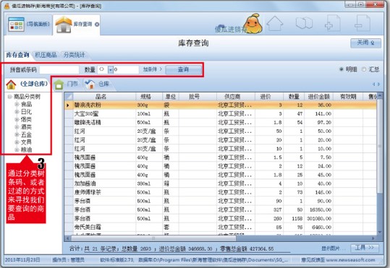The height and width of the screenshot is (268, 390).
Task: Select the 康师傅绿茶 row
Action: 221,192
